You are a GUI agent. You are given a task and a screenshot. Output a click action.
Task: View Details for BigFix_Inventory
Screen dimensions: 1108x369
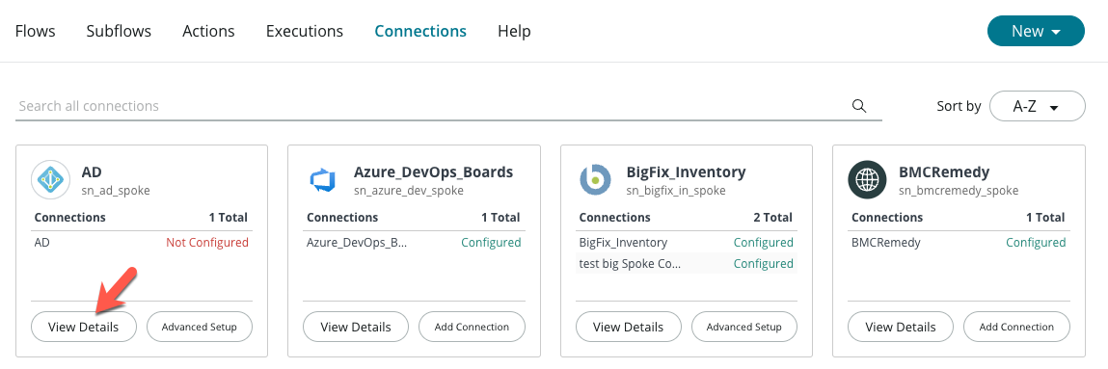coord(628,327)
